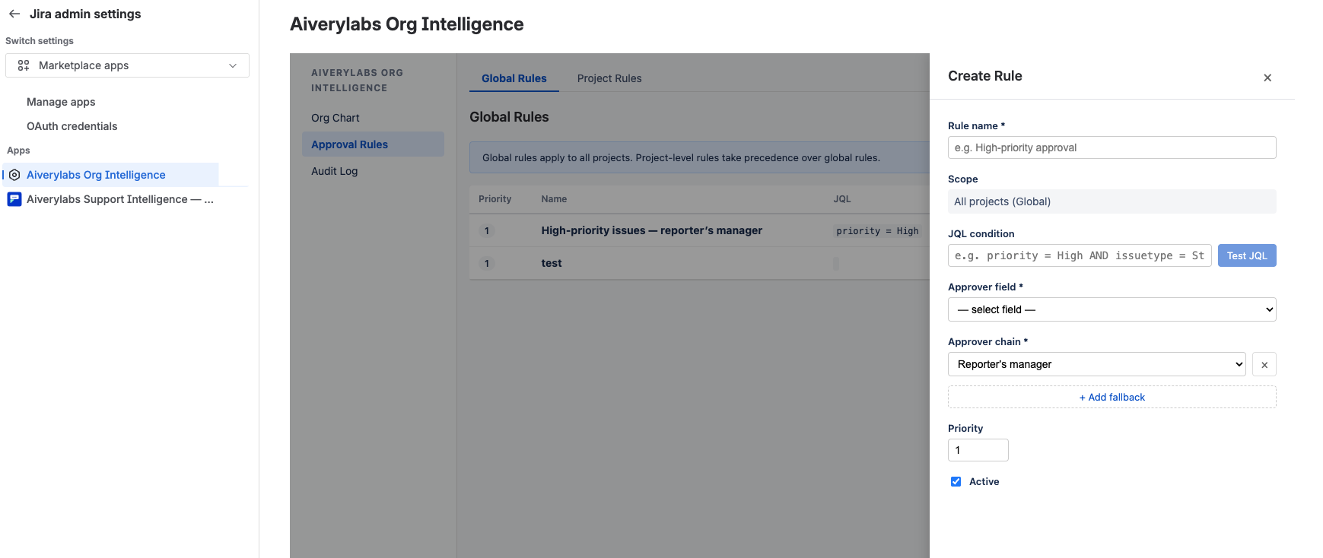Click + Add fallback
Viewport: 1323px width, 558px height.
tap(1112, 397)
